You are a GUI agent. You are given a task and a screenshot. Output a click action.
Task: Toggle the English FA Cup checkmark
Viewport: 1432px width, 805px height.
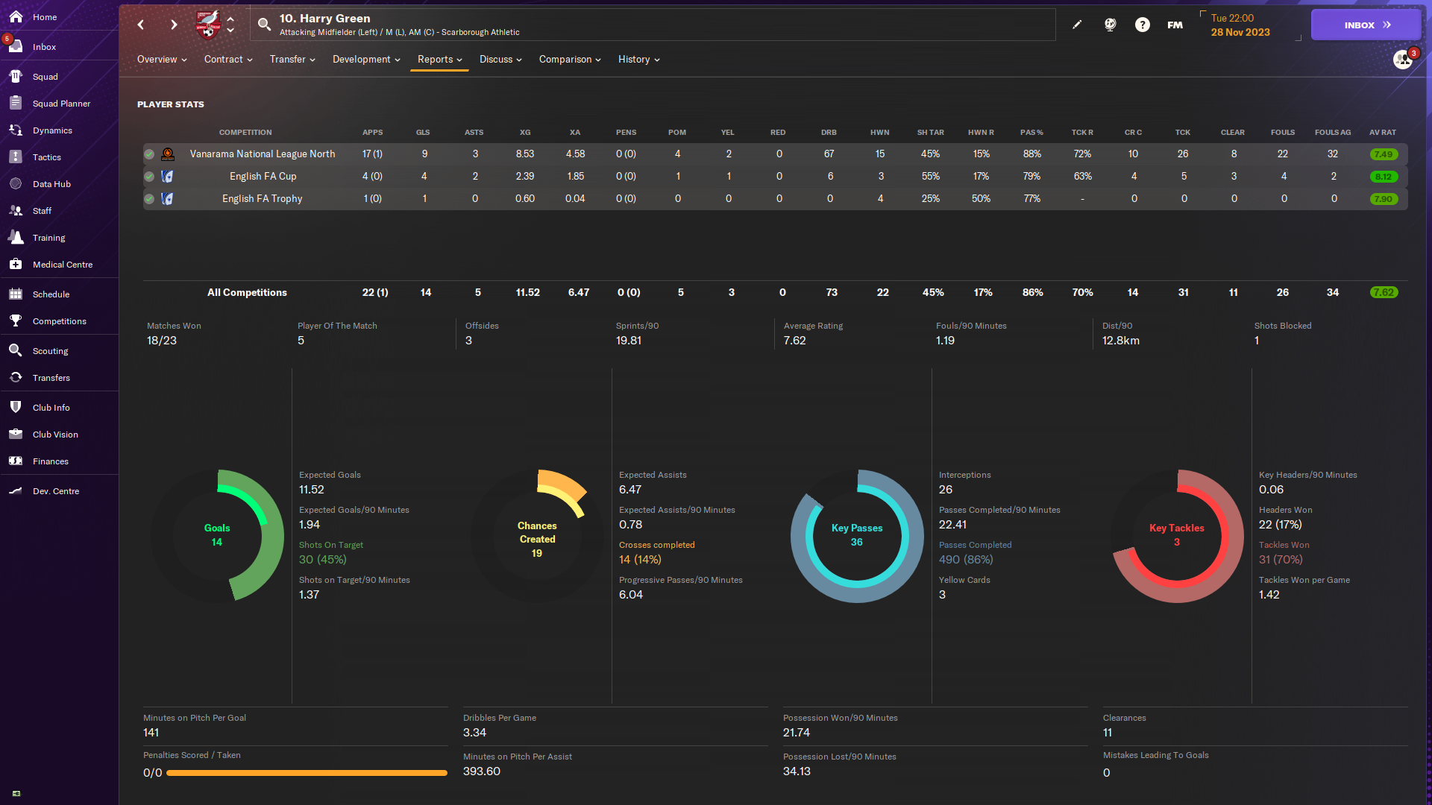(149, 177)
